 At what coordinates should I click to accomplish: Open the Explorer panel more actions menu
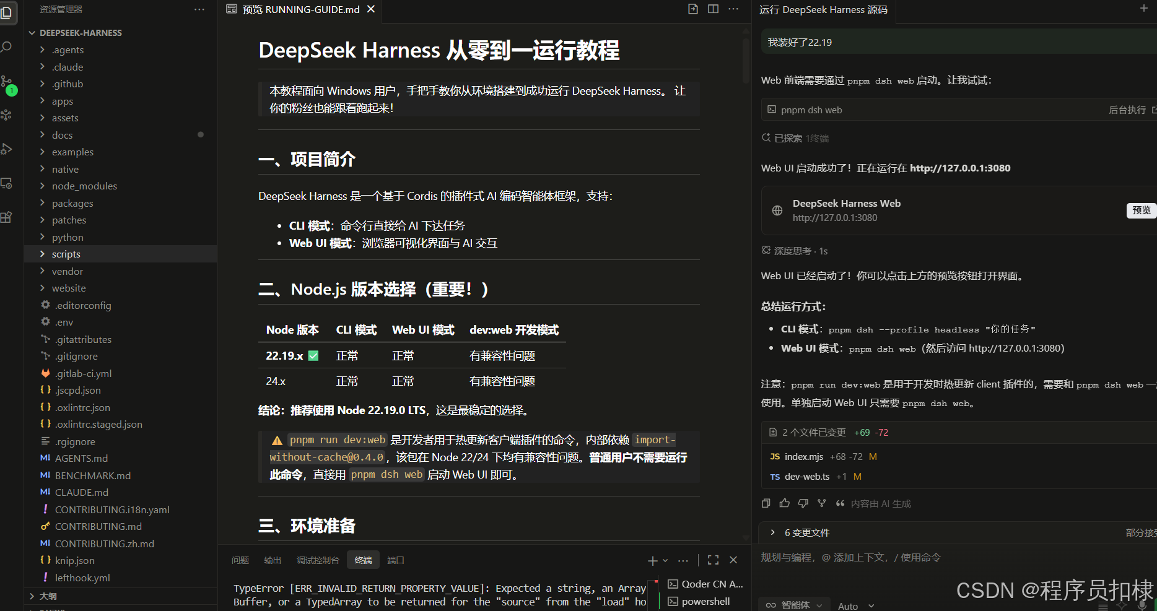pos(199,9)
